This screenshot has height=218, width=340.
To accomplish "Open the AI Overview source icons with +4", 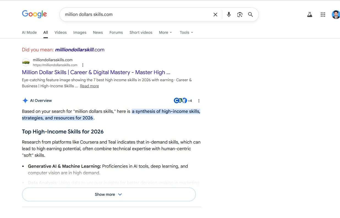I will tap(183, 101).
